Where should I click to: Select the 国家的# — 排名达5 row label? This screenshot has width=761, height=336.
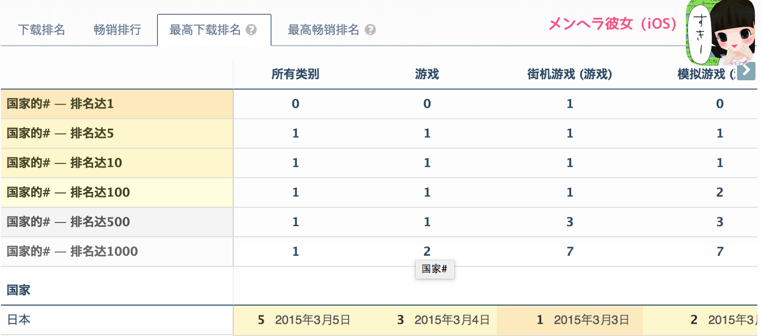(x=117, y=133)
